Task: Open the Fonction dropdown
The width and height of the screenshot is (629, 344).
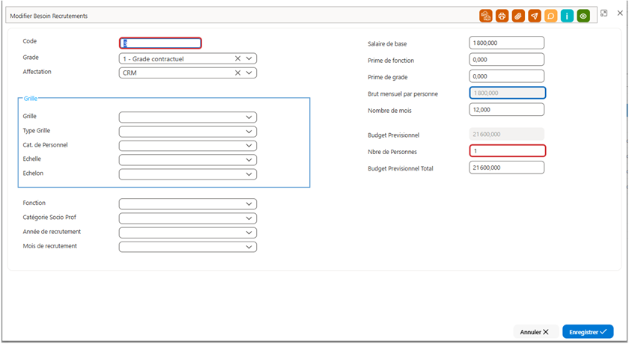Action: click(x=188, y=204)
